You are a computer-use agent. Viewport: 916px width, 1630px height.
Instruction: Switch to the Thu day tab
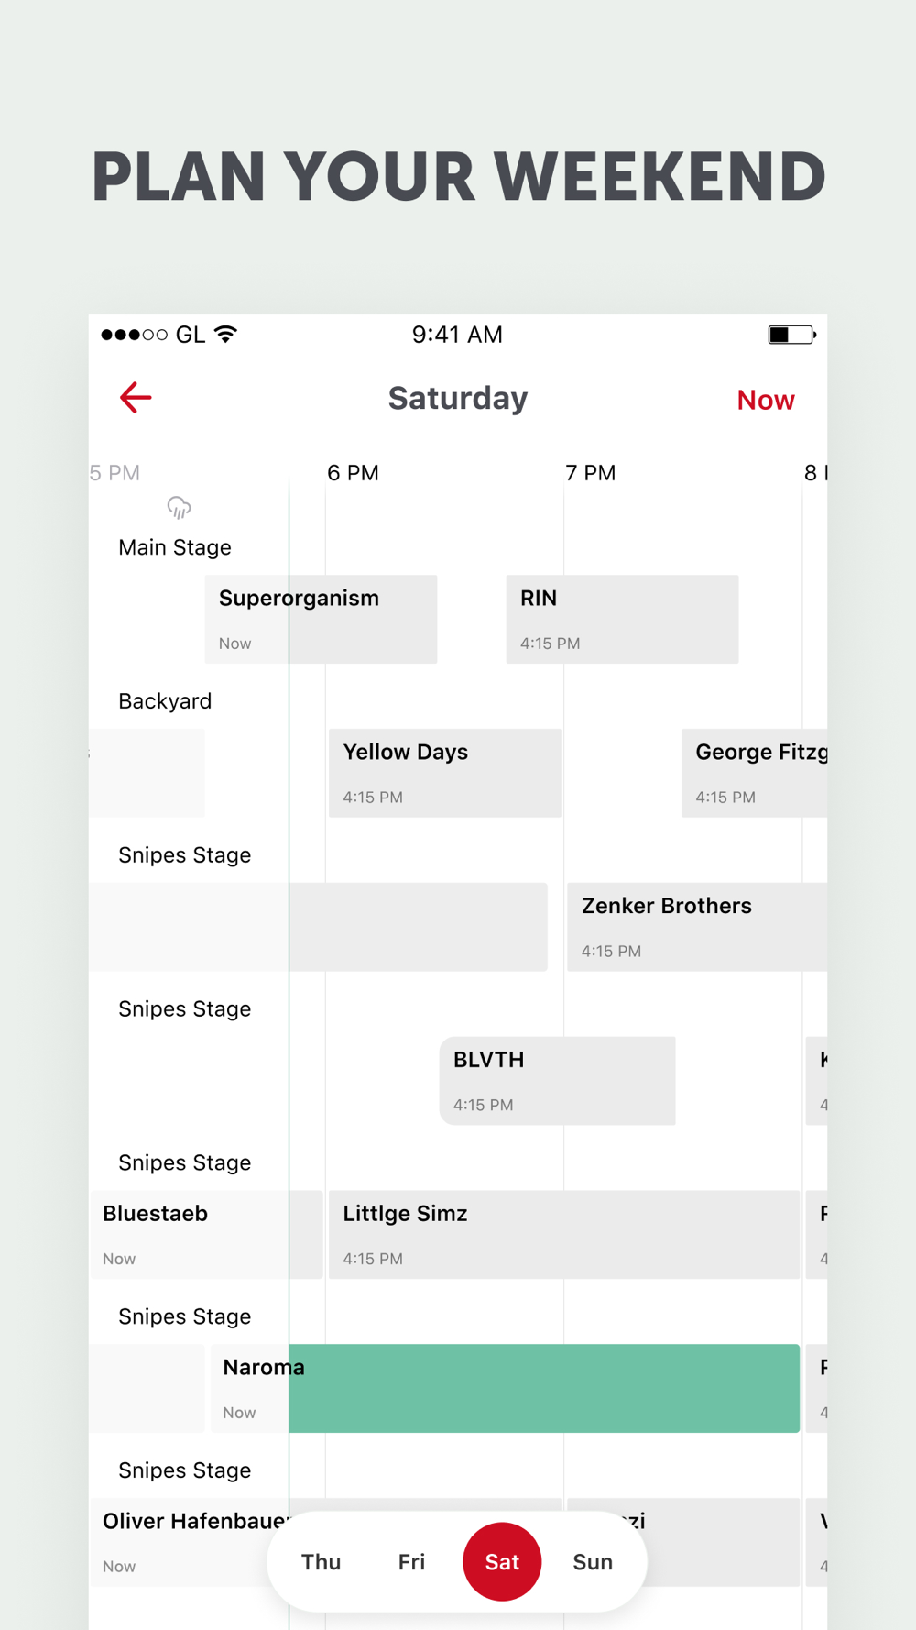(x=321, y=1561)
